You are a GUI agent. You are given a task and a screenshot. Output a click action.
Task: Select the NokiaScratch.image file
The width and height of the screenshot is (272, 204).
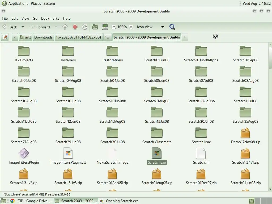tap(112, 156)
